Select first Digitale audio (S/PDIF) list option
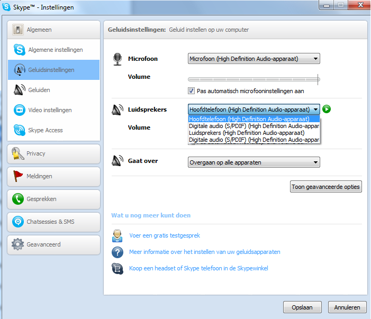Screen dimensions: 371x319 pyautogui.click(x=254, y=126)
